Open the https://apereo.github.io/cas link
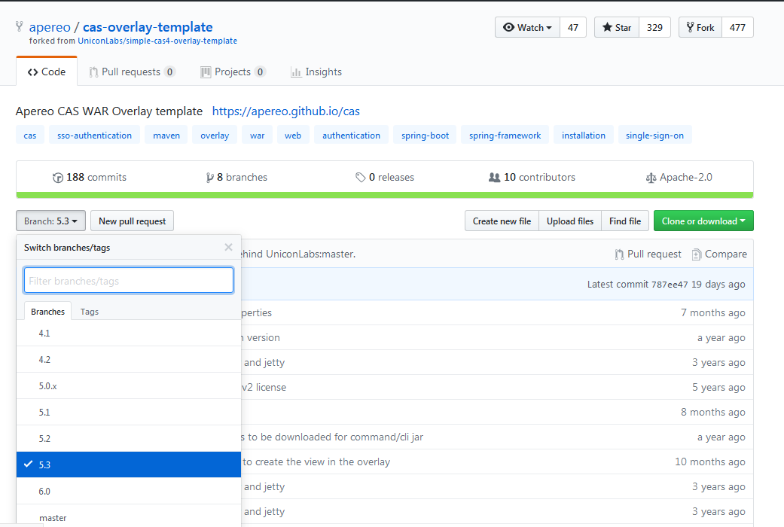 coord(286,111)
